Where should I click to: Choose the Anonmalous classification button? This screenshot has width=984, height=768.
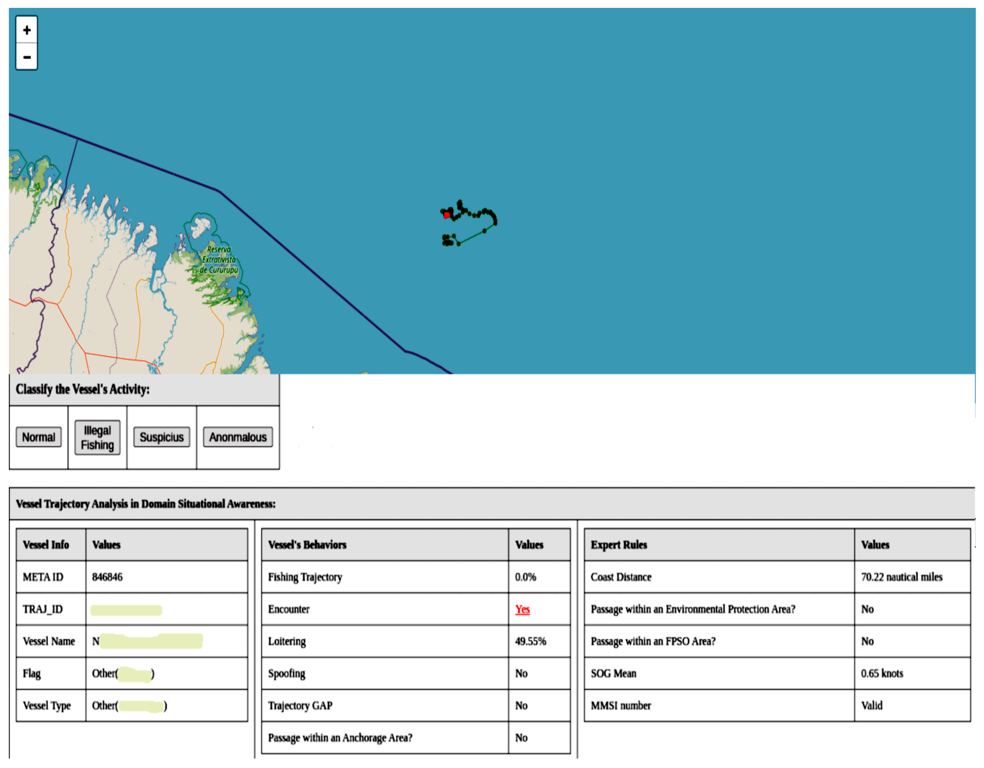coord(237,437)
